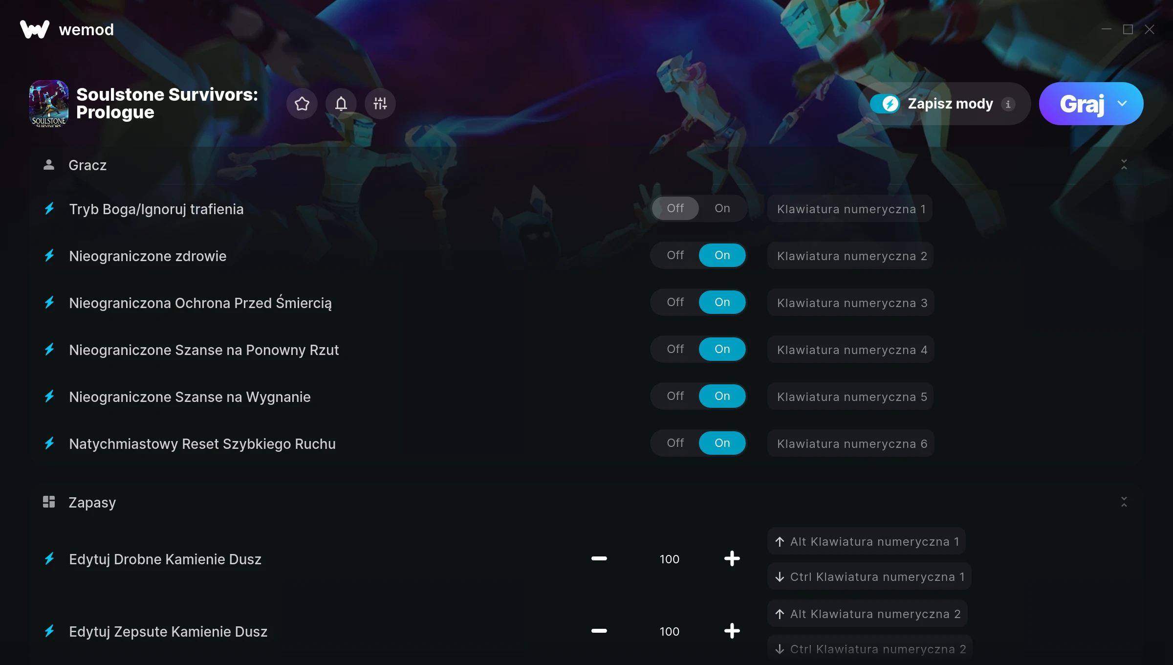The height and width of the screenshot is (665, 1173).
Task: Decrease Edytuj Drobne Kamienie Dusz with minus
Action: coord(599,558)
